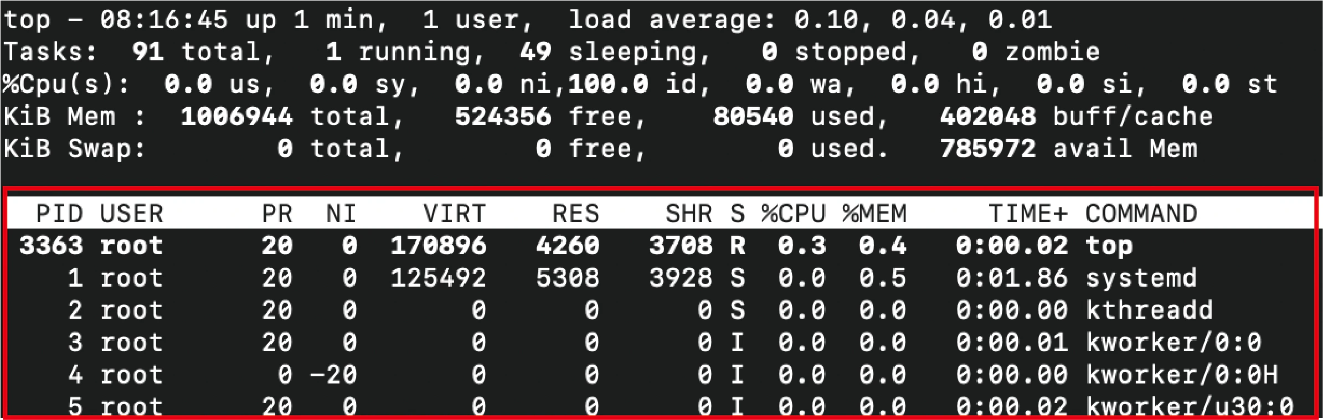Click the "-20" nice value
The image size is (1323, 420).
(333, 375)
